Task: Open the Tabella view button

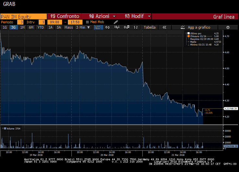Action: pyautogui.click(x=149, y=27)
